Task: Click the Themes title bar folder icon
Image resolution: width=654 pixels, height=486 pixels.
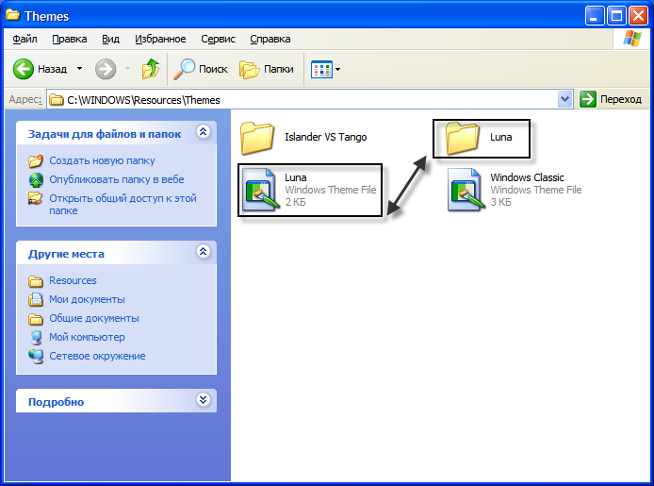Action: pos(13,15)
